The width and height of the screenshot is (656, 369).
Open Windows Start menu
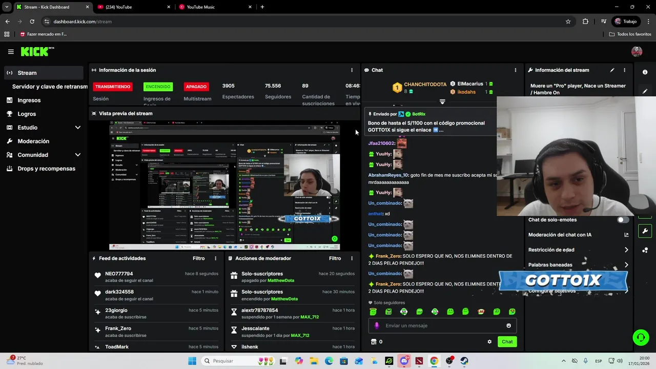click(x=192, y=361)
